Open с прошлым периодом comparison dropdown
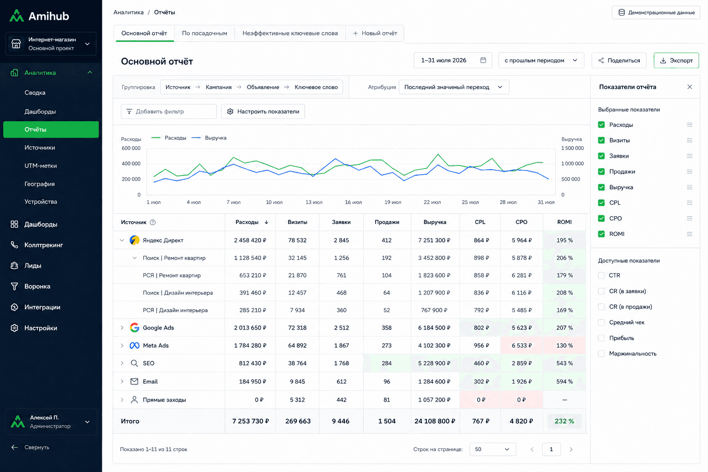708x472 pixels. pyautogui.click(x=541, y=60)
